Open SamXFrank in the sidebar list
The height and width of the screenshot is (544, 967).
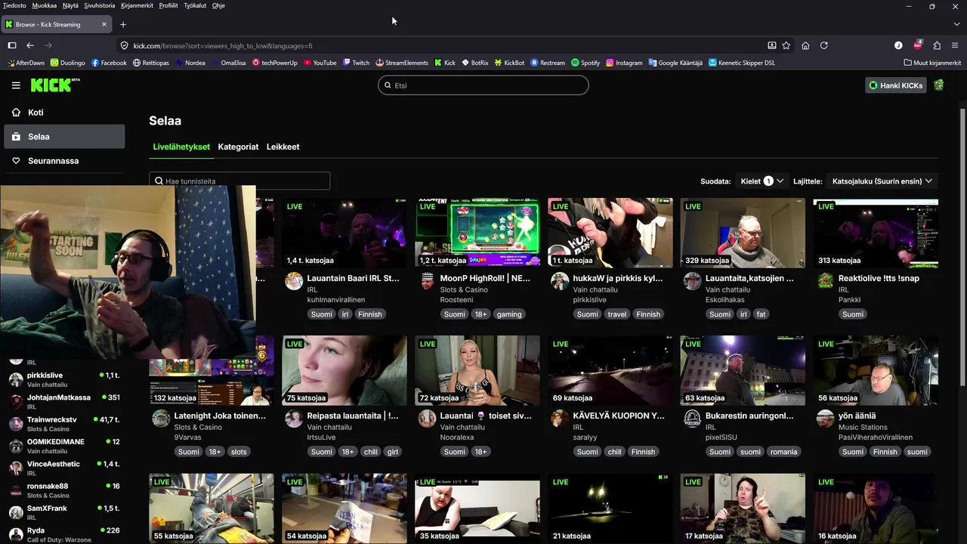tap(64, 512)
